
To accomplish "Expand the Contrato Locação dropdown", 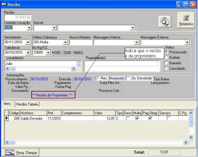I will pyautogui.click(x=29, y=28).
